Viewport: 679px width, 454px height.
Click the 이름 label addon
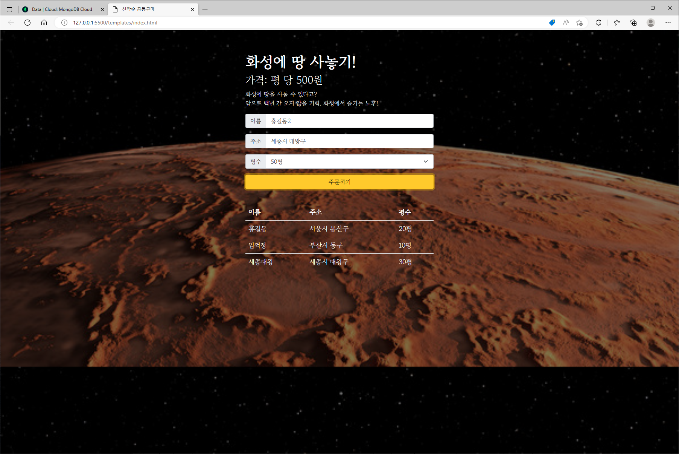point(256,121)
